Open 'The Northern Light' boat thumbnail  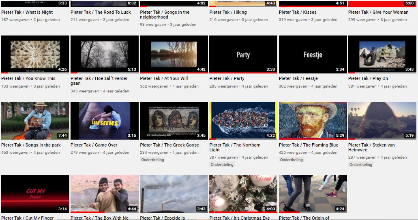click(x=243, y=120)
